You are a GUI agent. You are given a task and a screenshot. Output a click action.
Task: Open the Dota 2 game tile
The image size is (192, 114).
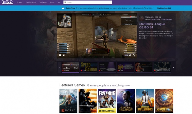[68, 101]
